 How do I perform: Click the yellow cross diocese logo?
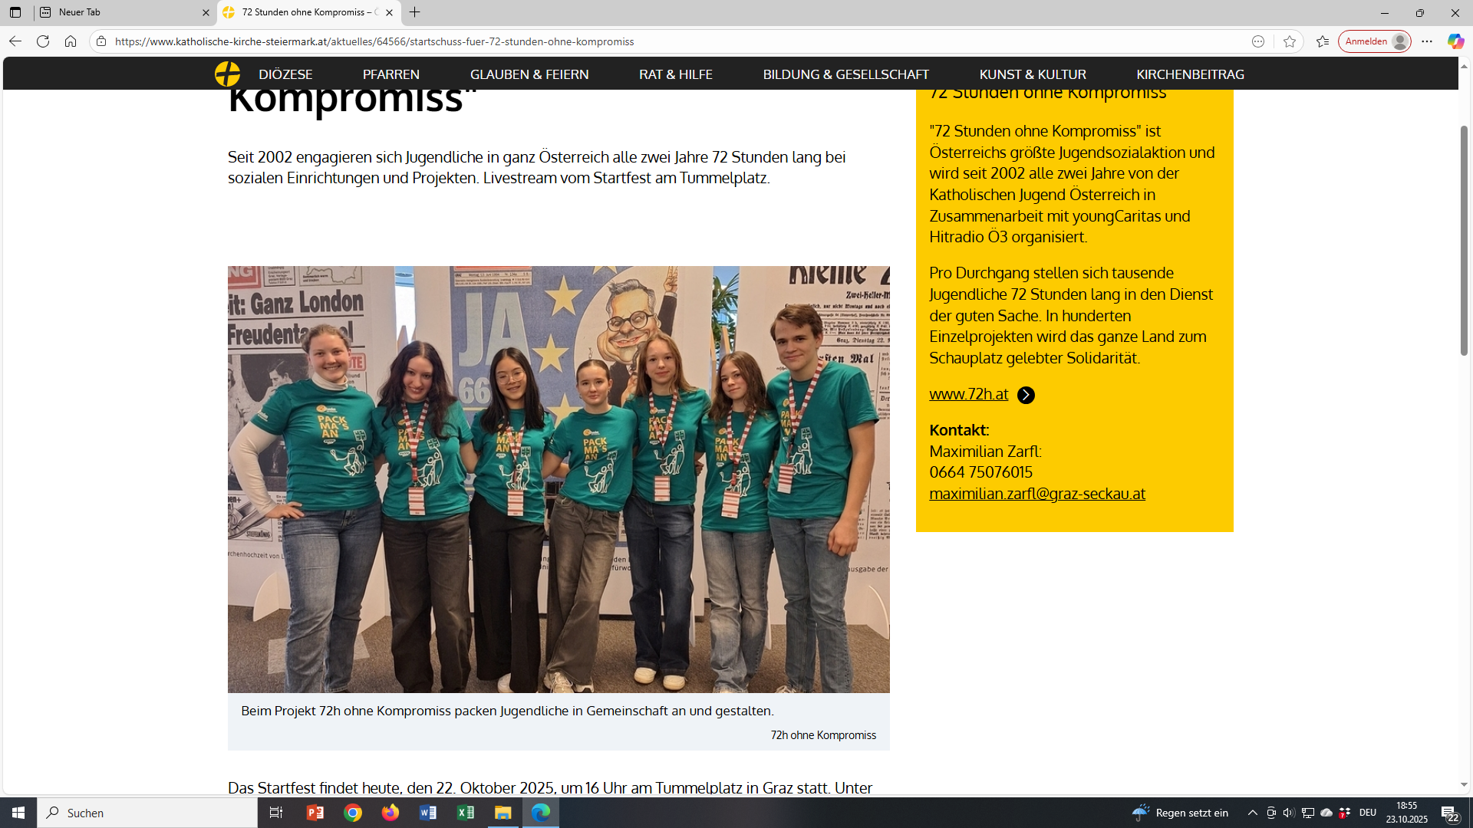(x=227, y=74)
